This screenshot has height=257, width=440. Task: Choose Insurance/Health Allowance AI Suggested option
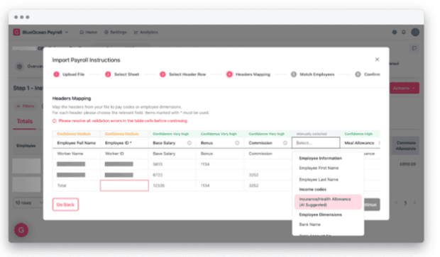click(328, 202)
